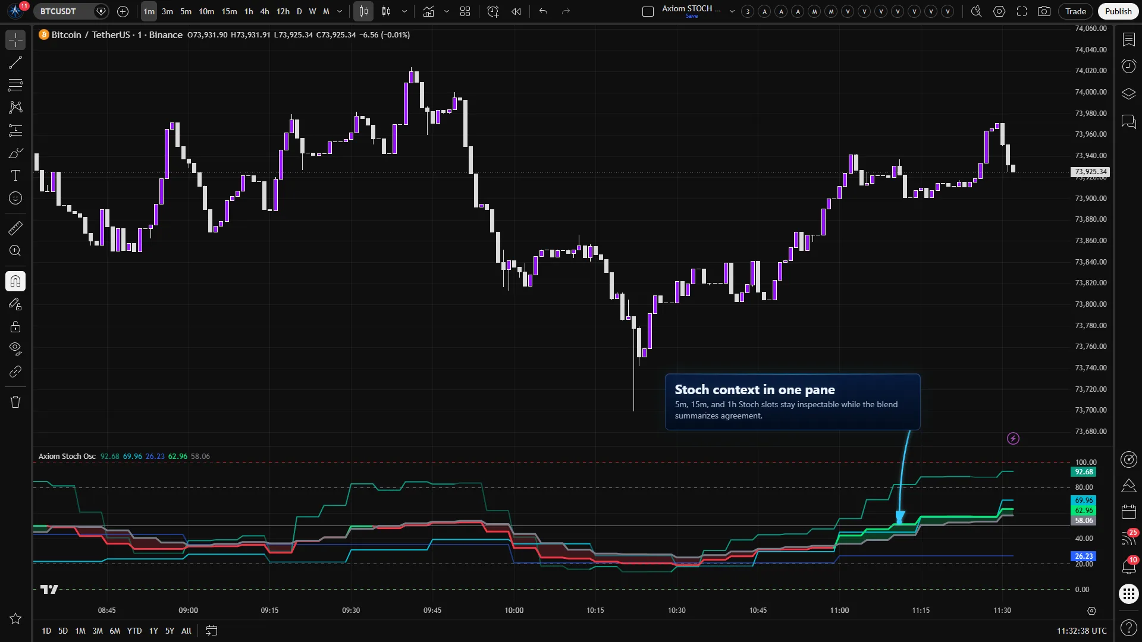Expand the chart type dropdown arrow
Image resolution: width=1142 pixels, height=642 pixels.
tap(404, 11)
